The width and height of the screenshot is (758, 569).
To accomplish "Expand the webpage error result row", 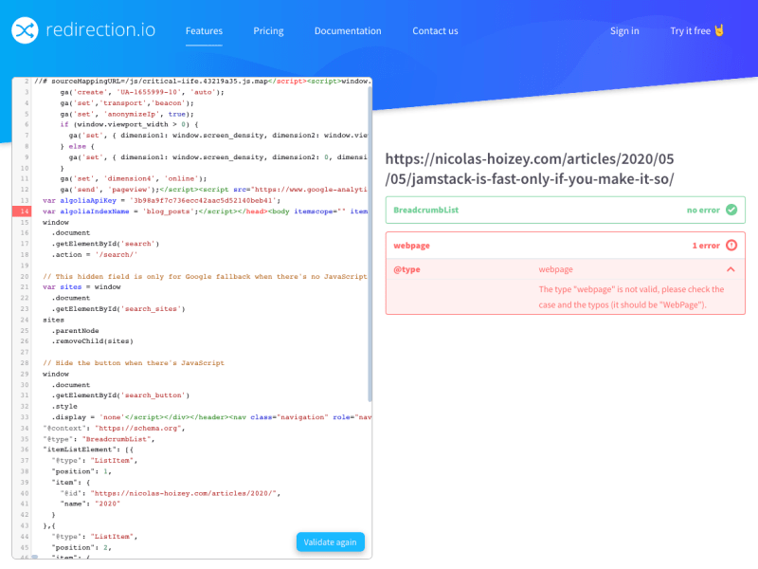I will point(565,246).
